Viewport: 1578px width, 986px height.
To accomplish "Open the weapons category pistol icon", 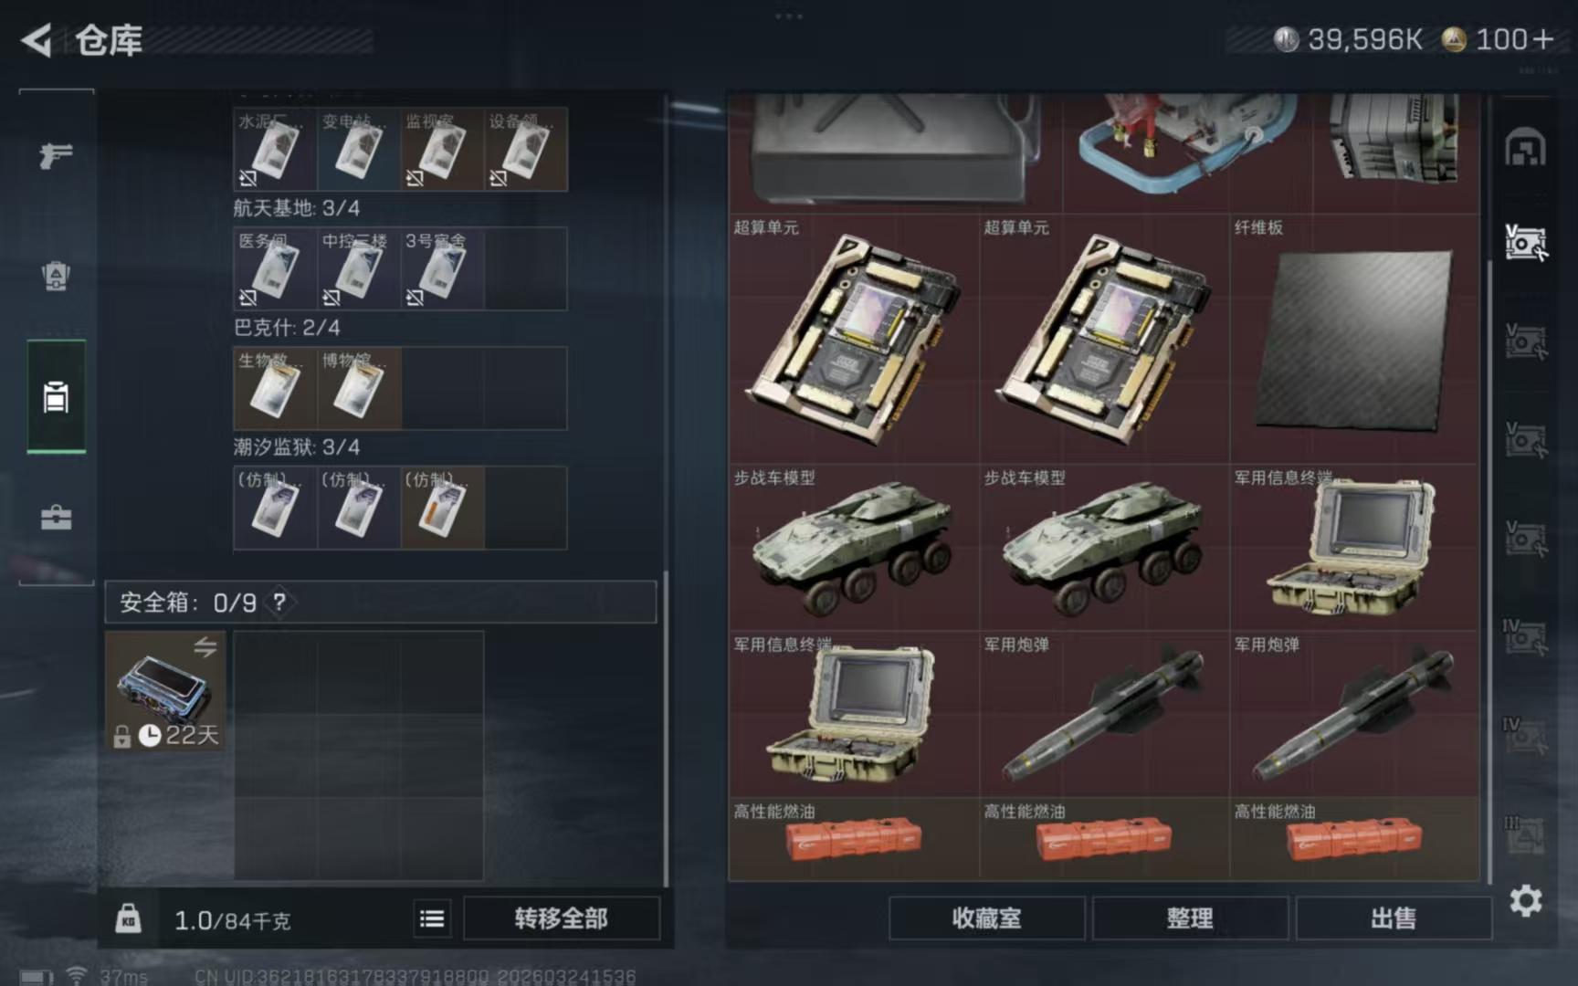I will (x=56, y=155).
